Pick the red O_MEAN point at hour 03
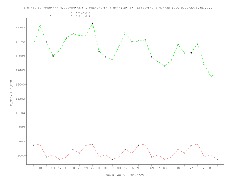This screenshot has height=183, width=237. (x=40, y=144)
